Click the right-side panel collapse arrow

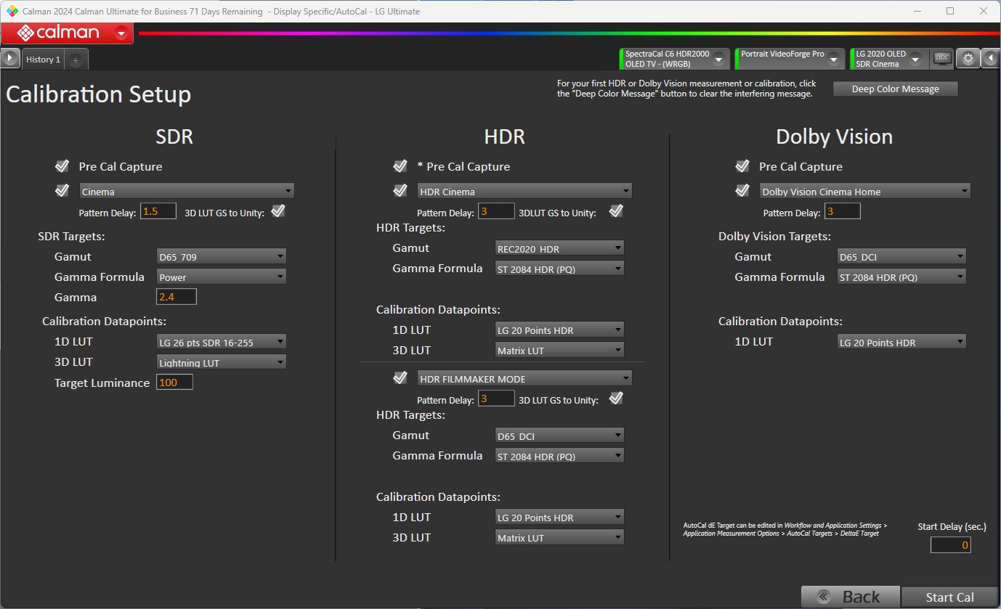tap(991, 59)
